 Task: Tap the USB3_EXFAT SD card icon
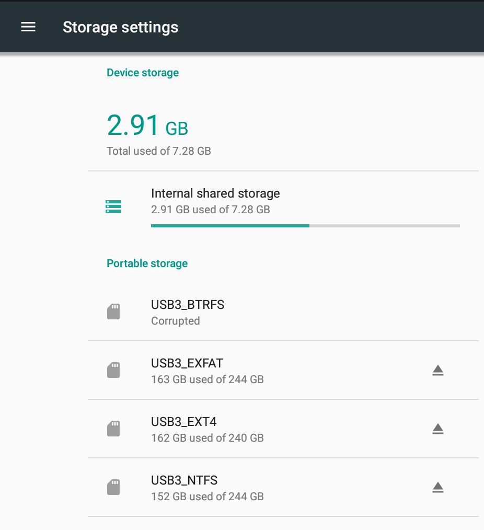113,370
